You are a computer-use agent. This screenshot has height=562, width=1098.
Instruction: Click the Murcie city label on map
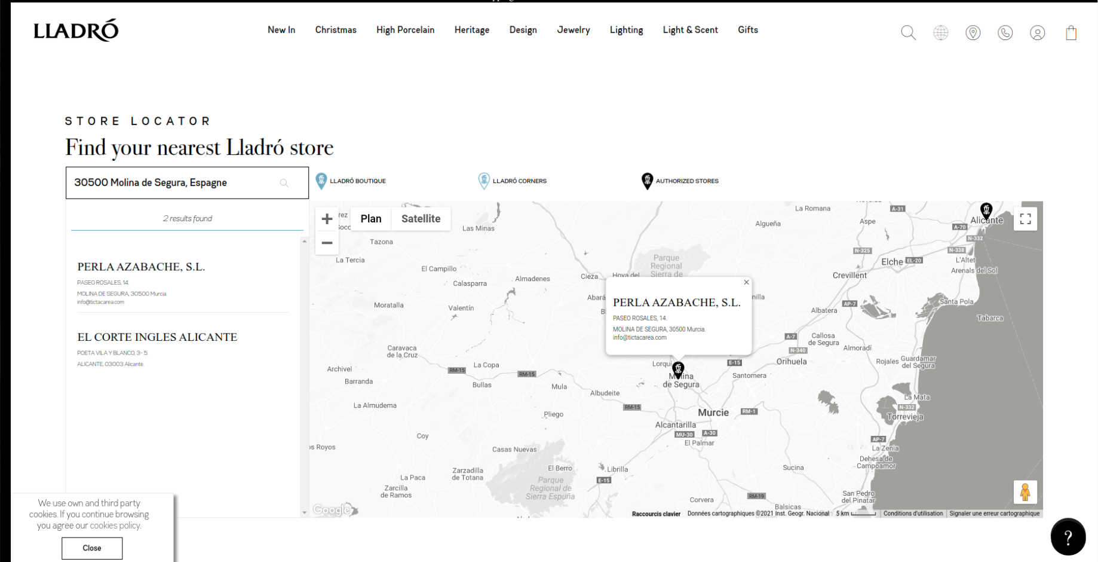click(x=713, y=413)
